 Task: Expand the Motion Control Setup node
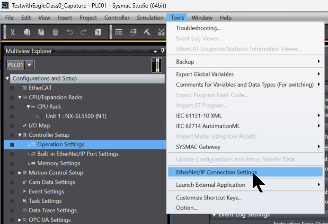[x=20, y=173]
